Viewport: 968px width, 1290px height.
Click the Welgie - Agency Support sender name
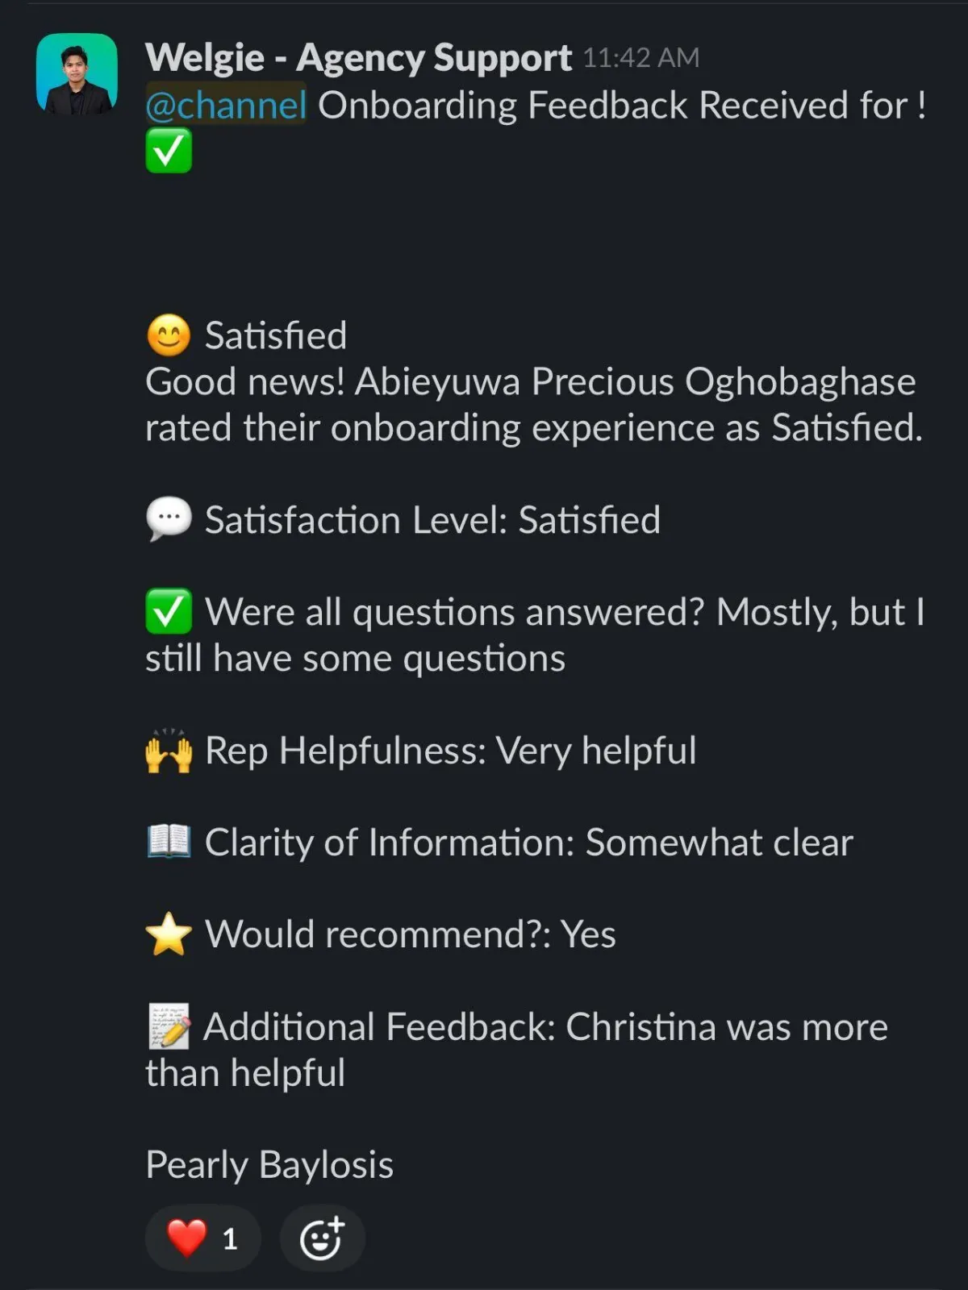coord(358,58)
